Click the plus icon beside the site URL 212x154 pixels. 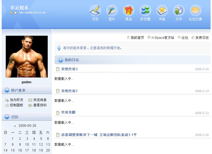[16, 13]
